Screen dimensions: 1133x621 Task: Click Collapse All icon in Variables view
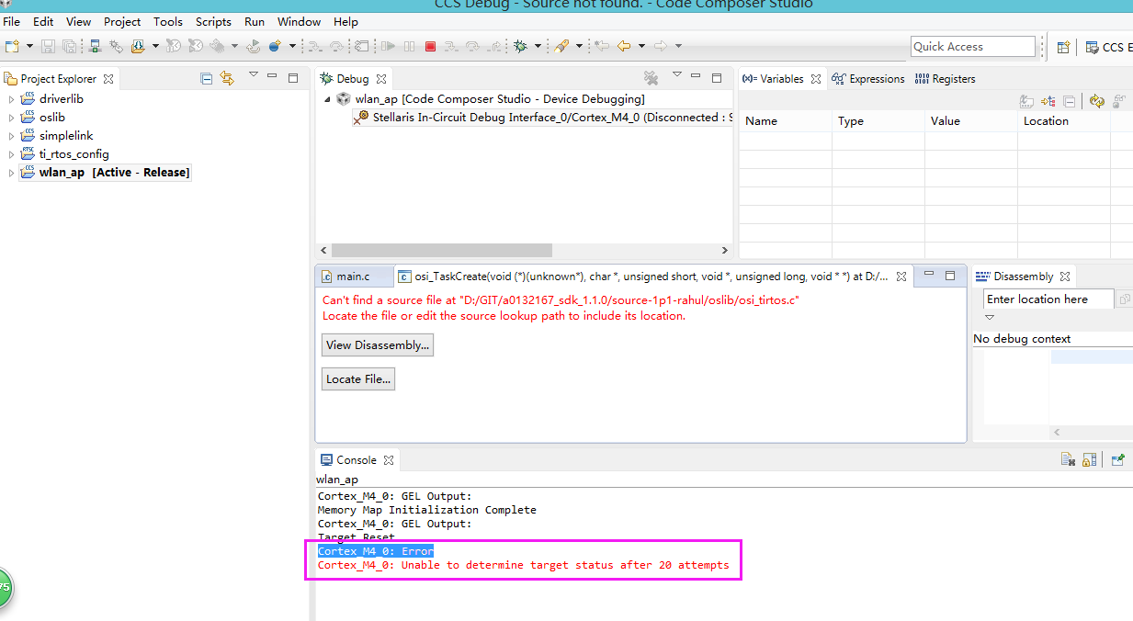(1070, 102)
